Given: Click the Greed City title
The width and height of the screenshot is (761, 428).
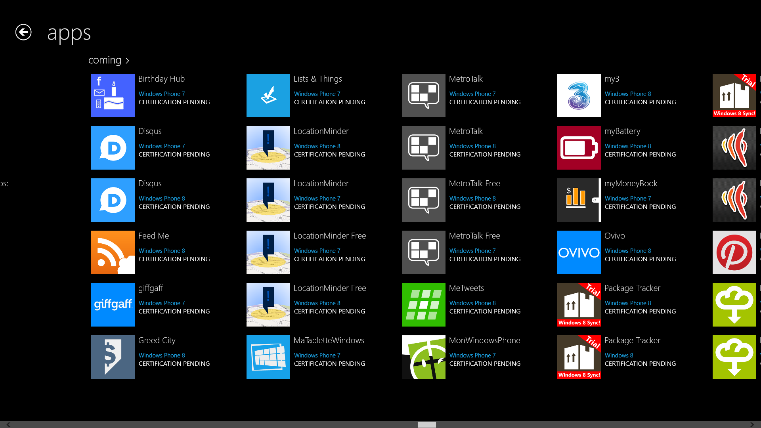Looking at the screenshot, I should [x=157, y=340].
